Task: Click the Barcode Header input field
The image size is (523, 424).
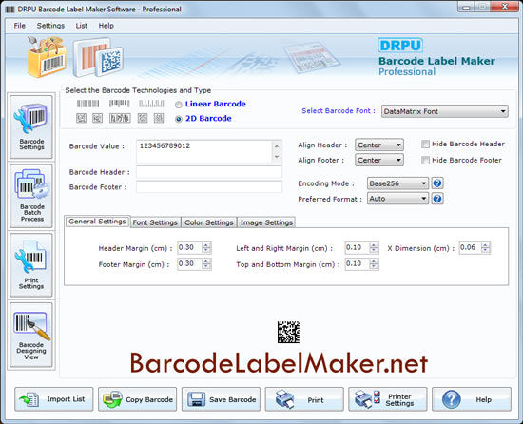Action: 209,172
